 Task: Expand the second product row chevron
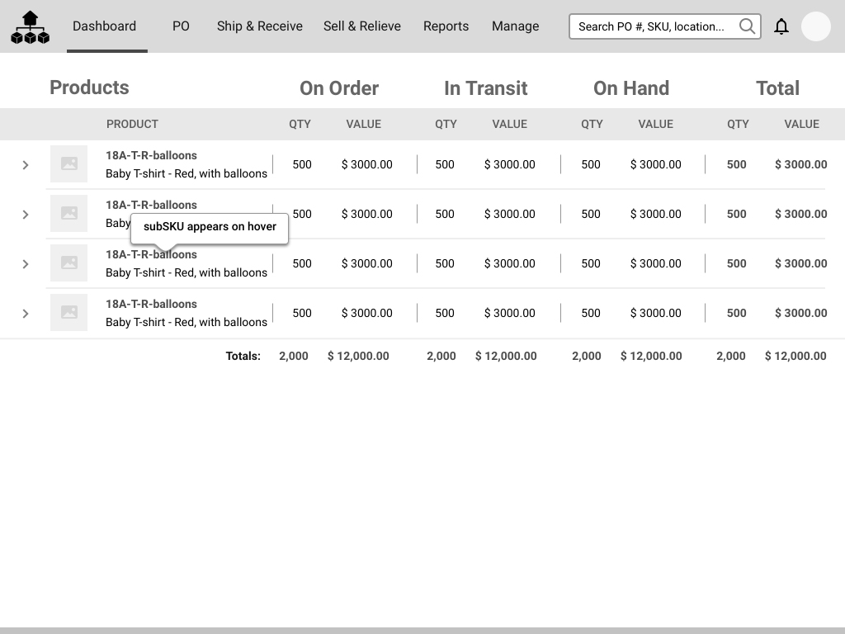pyautogui.click(x=26, y=215)
